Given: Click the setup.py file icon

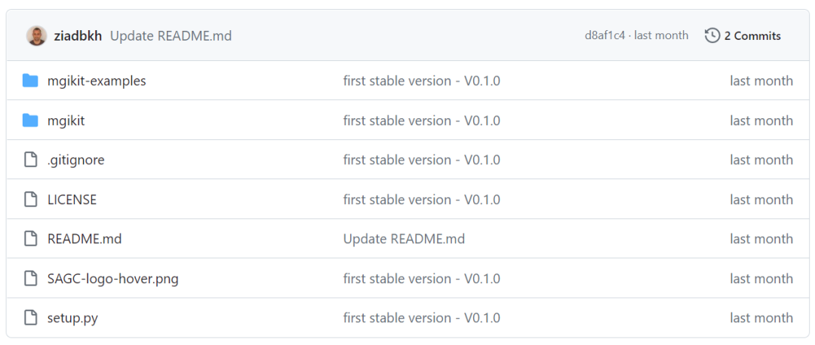Looking at the screenshot, I should point(30,318).
